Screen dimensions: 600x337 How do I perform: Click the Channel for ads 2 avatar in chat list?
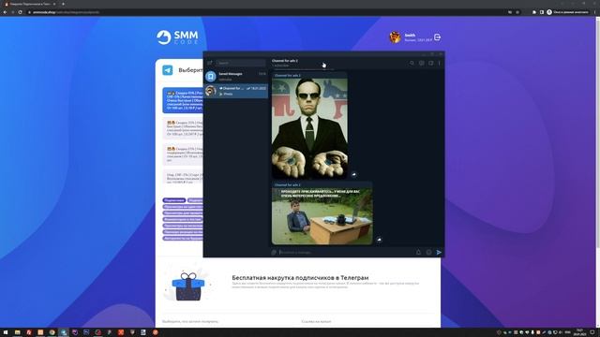click(210, 91)
